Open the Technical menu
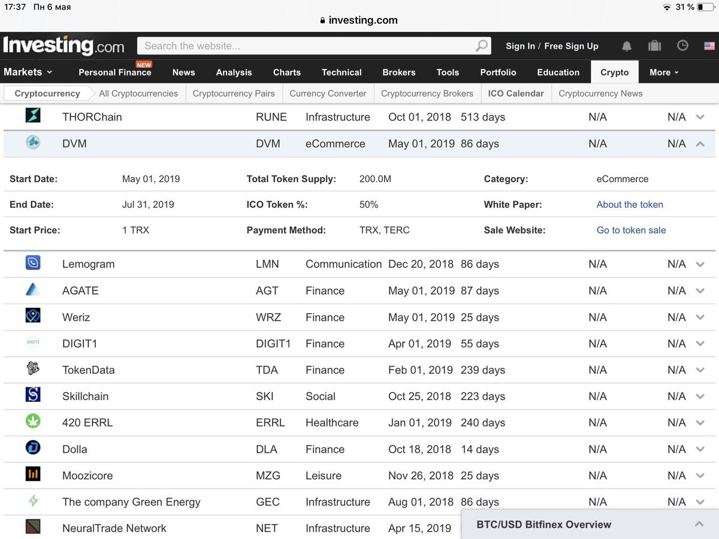 [x=342, y=72]
